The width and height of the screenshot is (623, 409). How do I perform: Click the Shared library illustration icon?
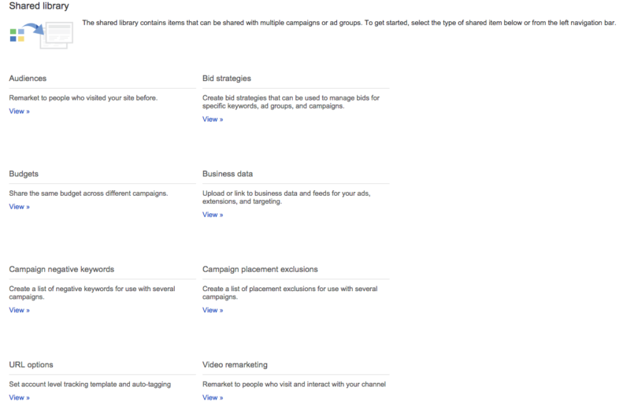tap(41, 35)
